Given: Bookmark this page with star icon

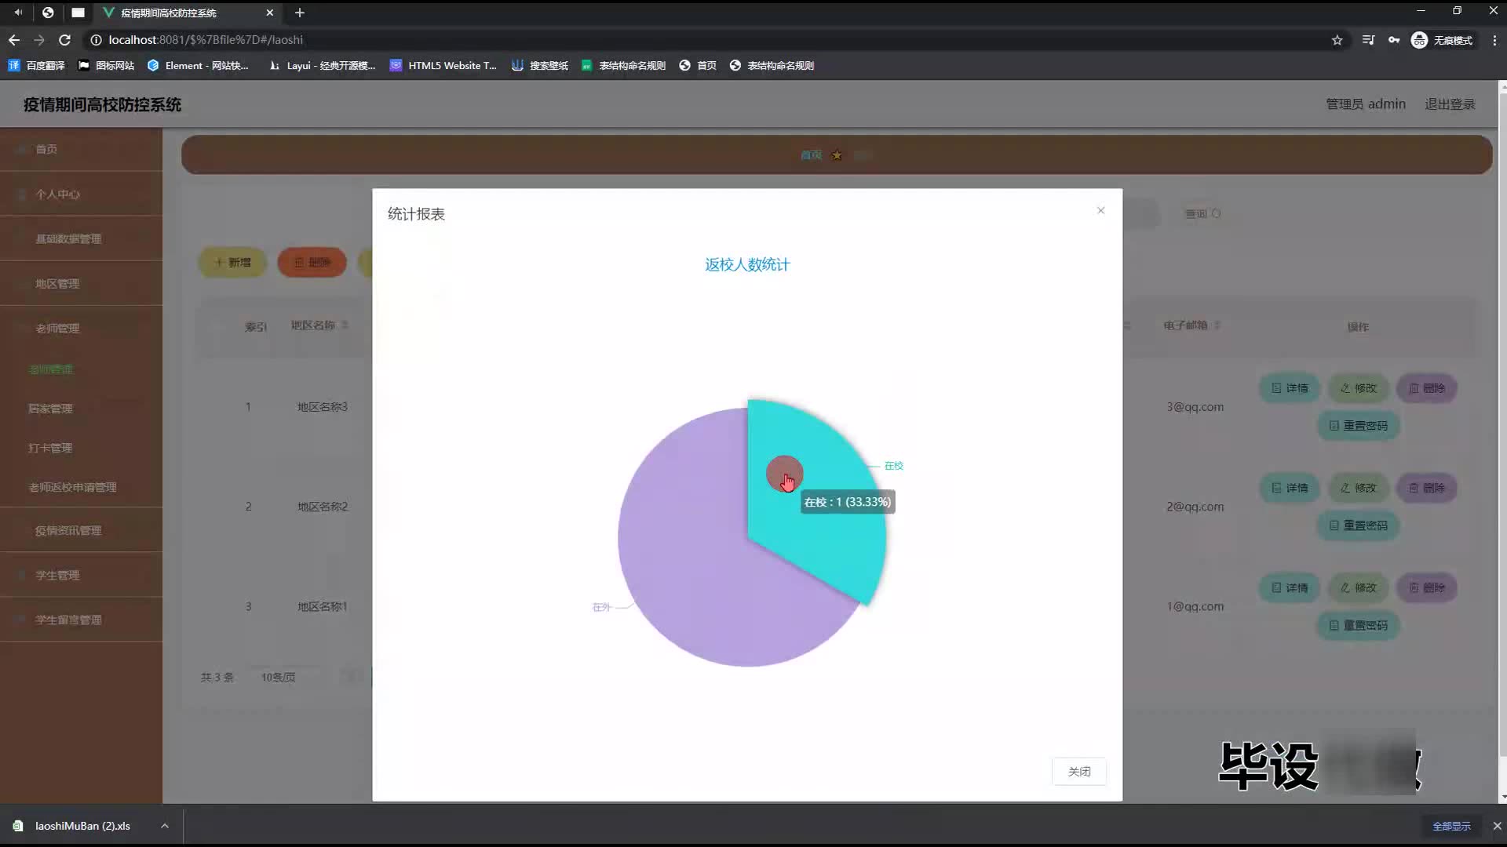Looking at the screenshot, I should [1337, 40].
